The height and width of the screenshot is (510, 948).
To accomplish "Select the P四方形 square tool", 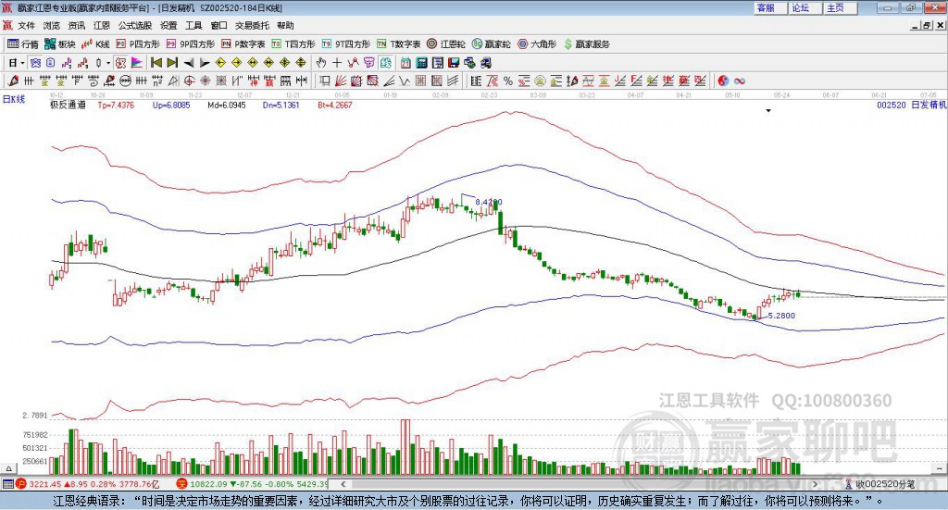I will [x=138, y=44].
